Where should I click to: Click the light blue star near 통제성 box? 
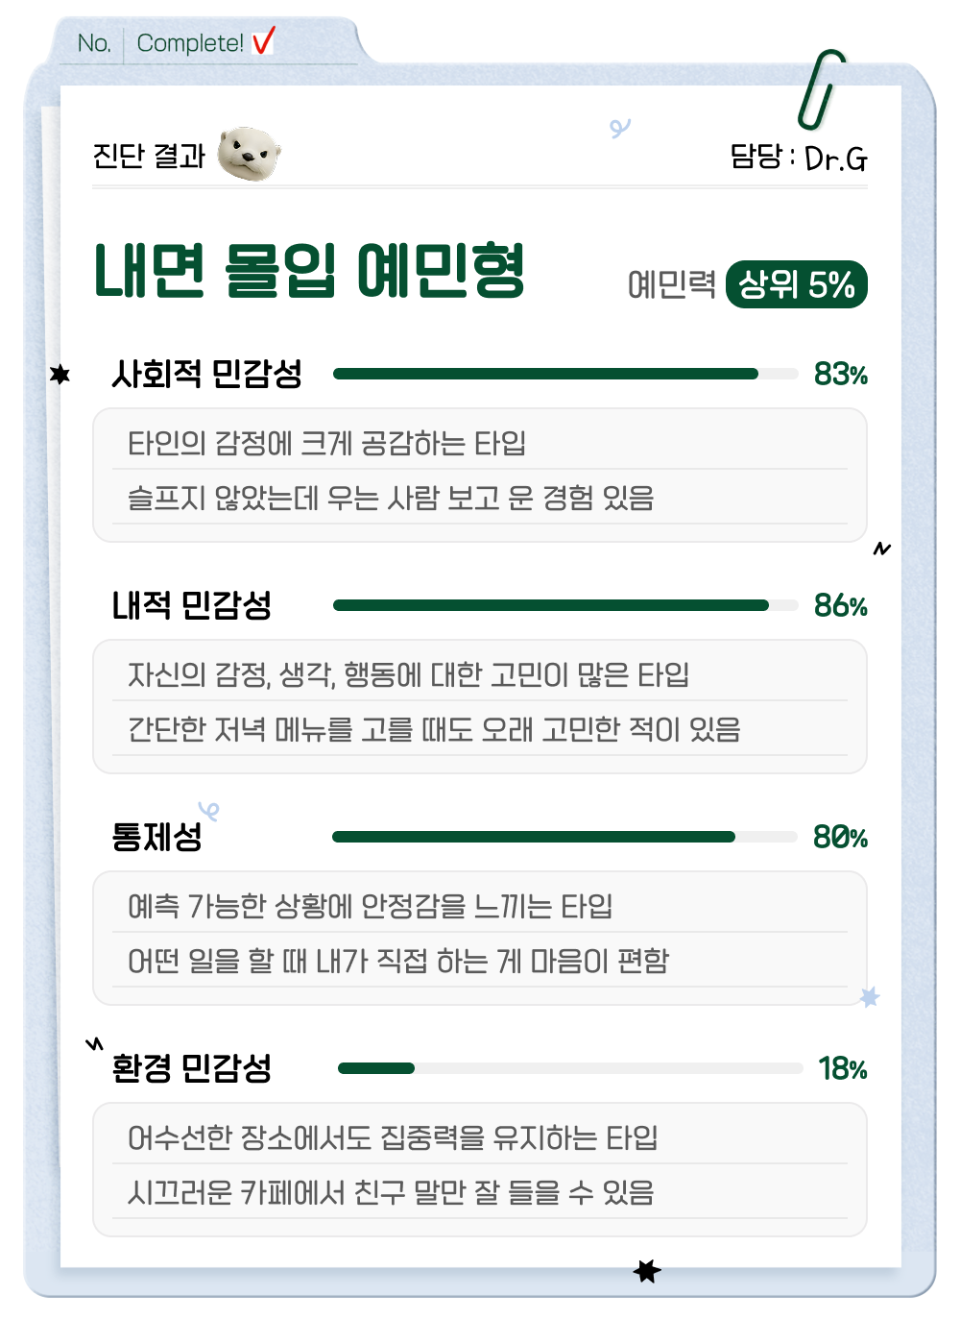pyautogui.click(x=870, y=997)
